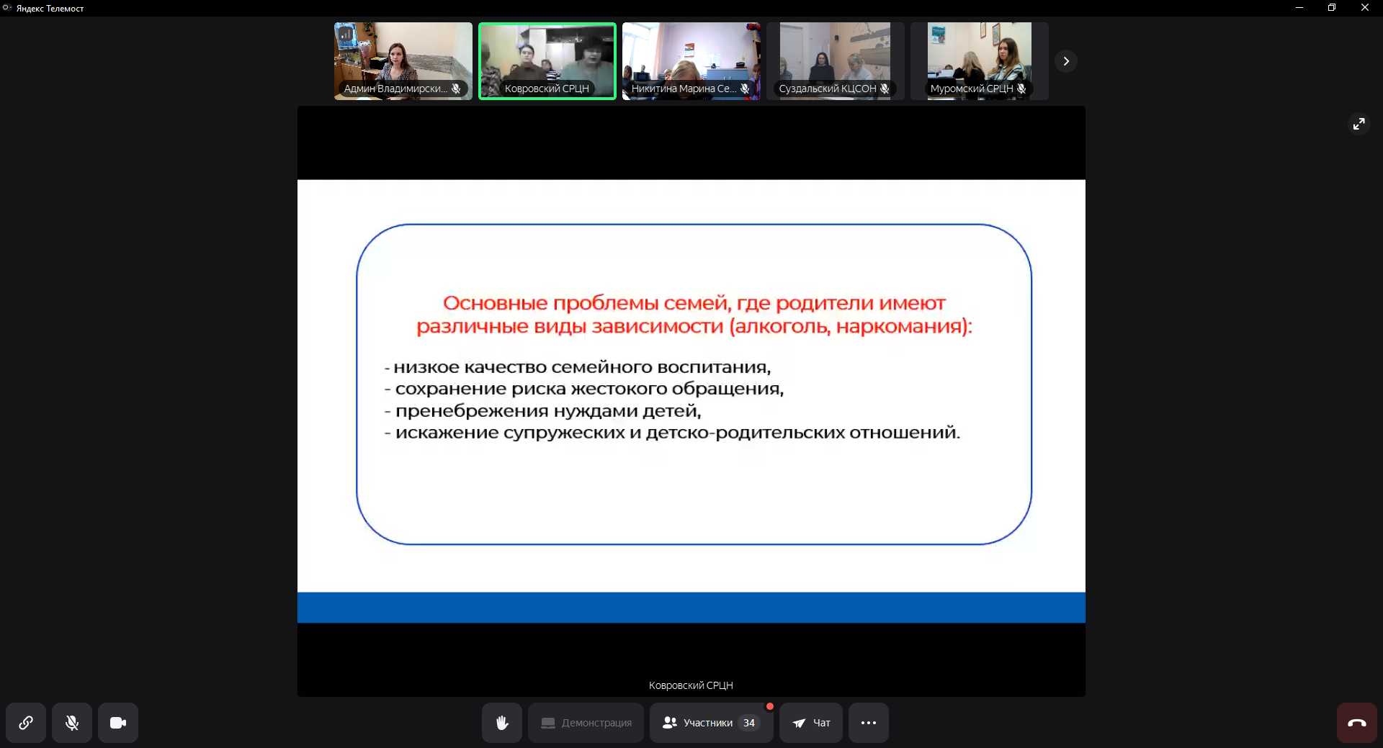Open the Чат panel
1383x748 pixels.
[811, 723]
